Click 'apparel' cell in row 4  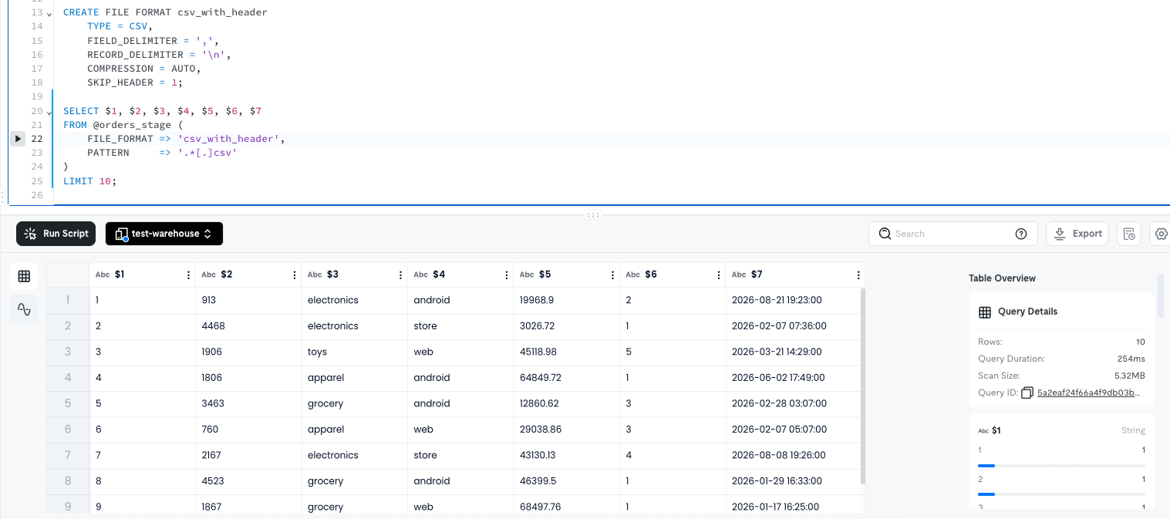[x=354, y=378]
